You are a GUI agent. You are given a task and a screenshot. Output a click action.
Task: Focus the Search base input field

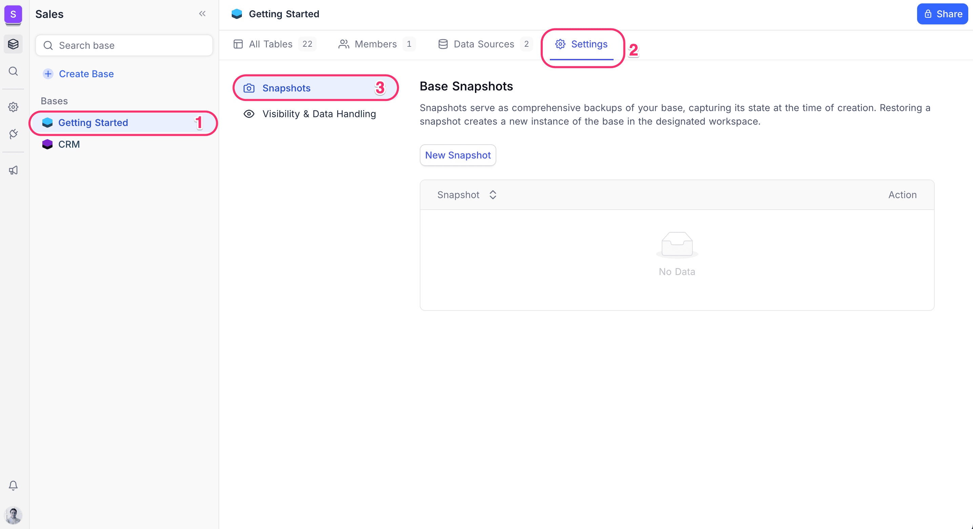(x=128, y=46)
